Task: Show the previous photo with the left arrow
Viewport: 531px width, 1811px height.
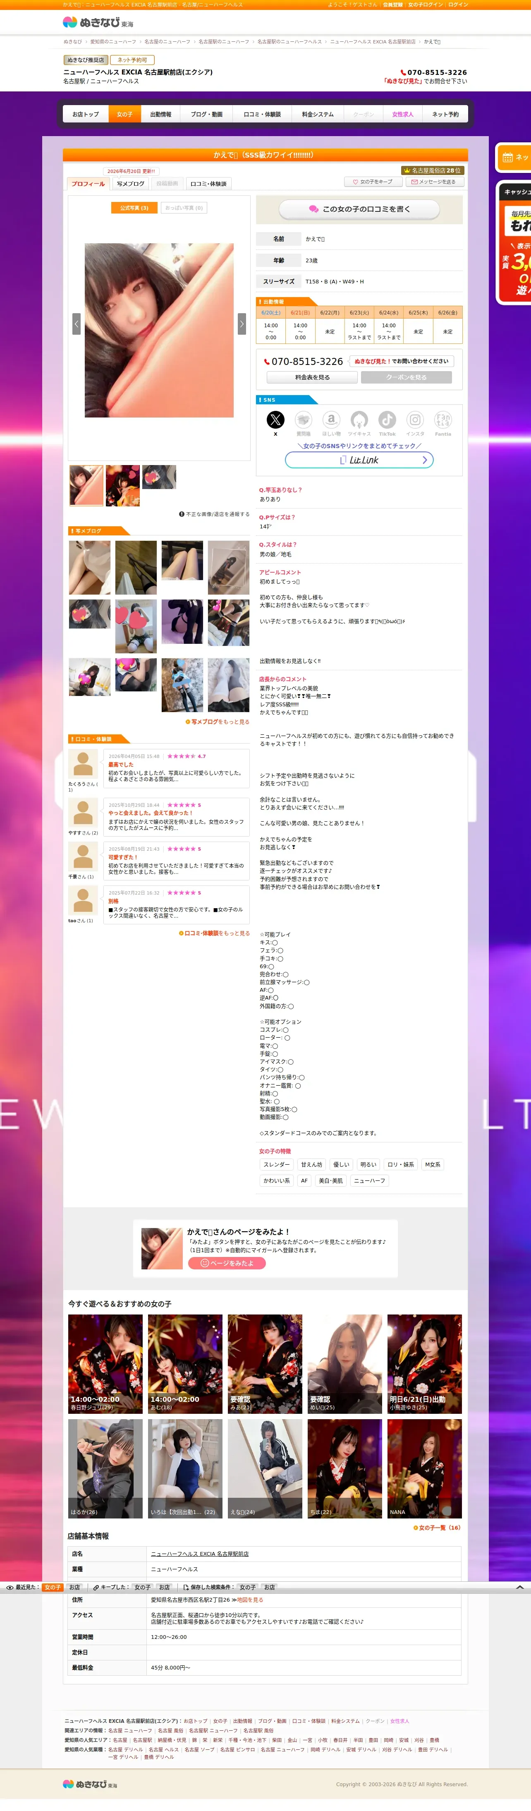Action: pos(77,324)
